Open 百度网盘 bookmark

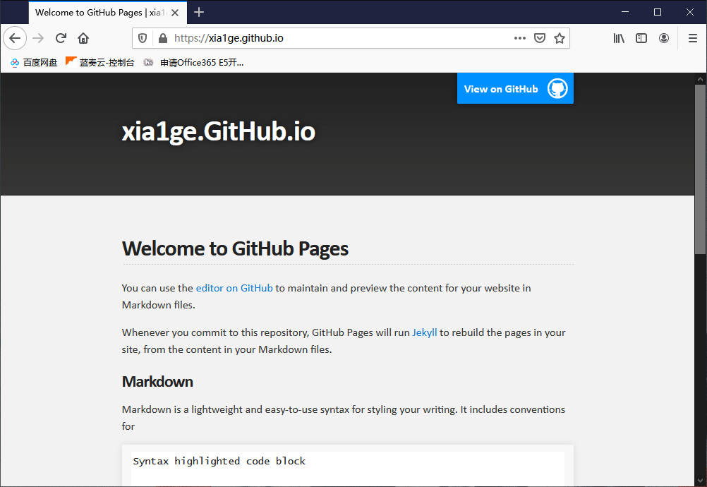click(x=34, y=63)
